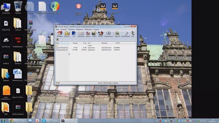The width and height of the screenshot is (219, 123).
Task: Click the Найти (Find) binoculars icon
Action: 94,34
